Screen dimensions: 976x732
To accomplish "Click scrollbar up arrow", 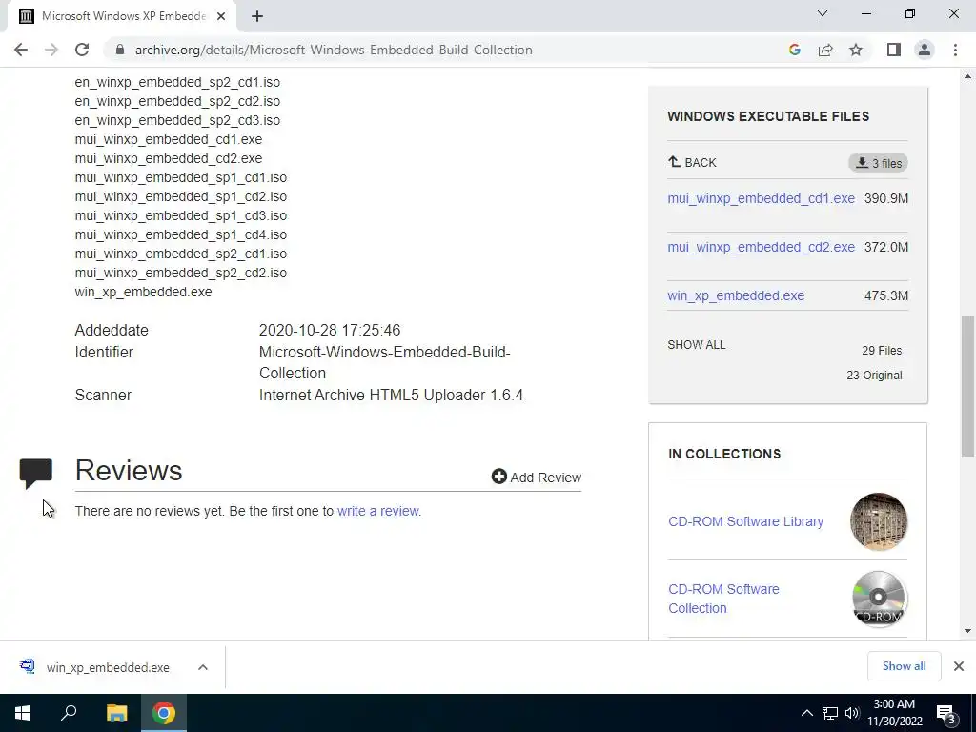I will pos(967,76).
